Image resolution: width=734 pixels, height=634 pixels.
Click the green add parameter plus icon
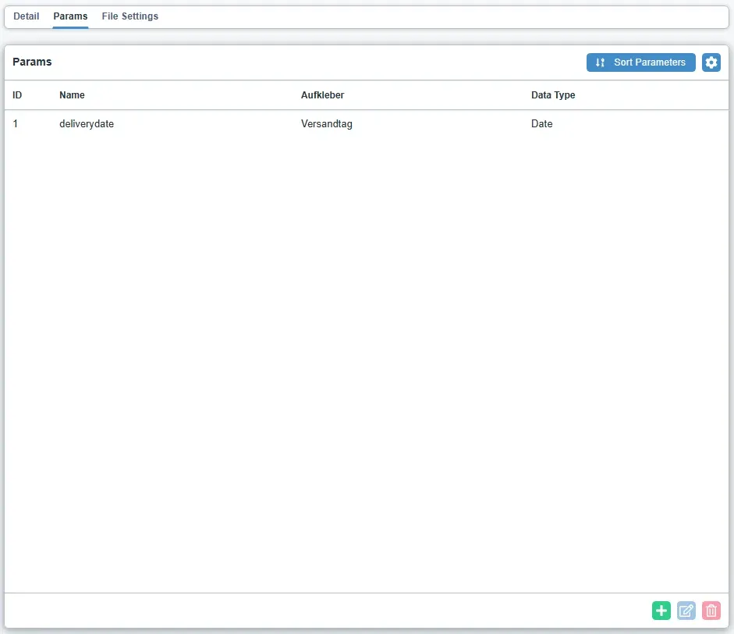pyautogui.click(x=661, y=611)
